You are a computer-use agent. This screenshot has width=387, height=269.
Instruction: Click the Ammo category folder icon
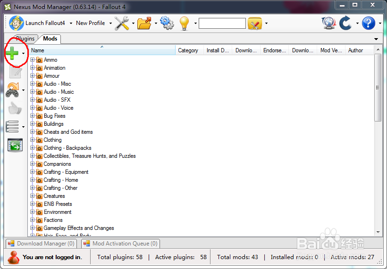pyautogui.click(x=39, y=60)
